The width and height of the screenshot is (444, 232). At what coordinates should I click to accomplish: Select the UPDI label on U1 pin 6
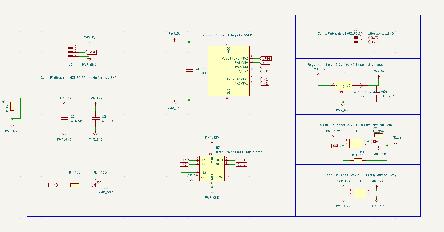click(x=266, y=59)
